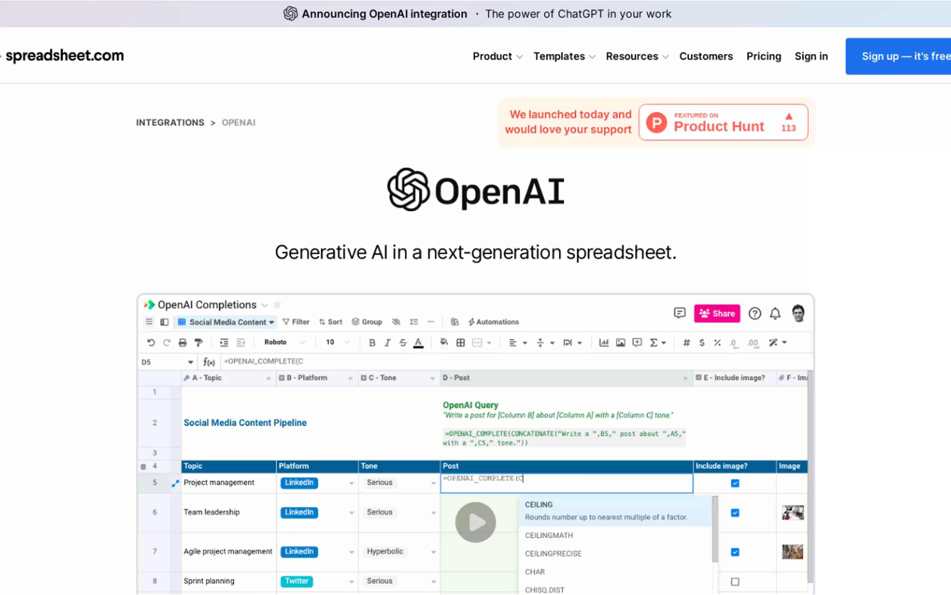Screen dimensions: 951x595
Task: Open the fill color tool
Action: coord(443,342)
